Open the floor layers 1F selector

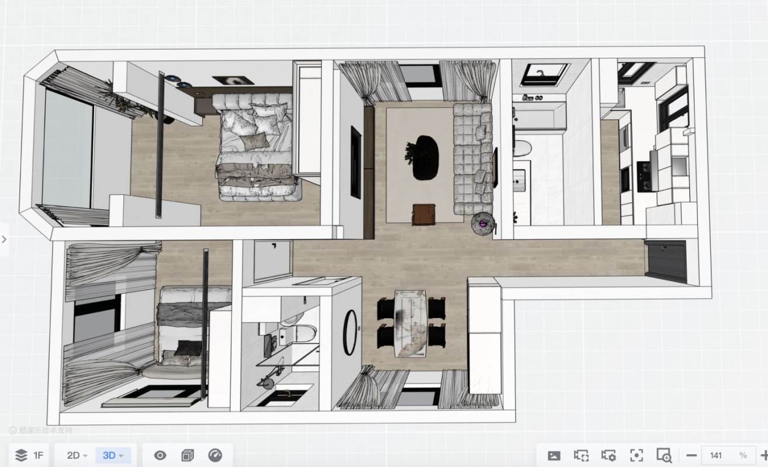click(29, 455)
